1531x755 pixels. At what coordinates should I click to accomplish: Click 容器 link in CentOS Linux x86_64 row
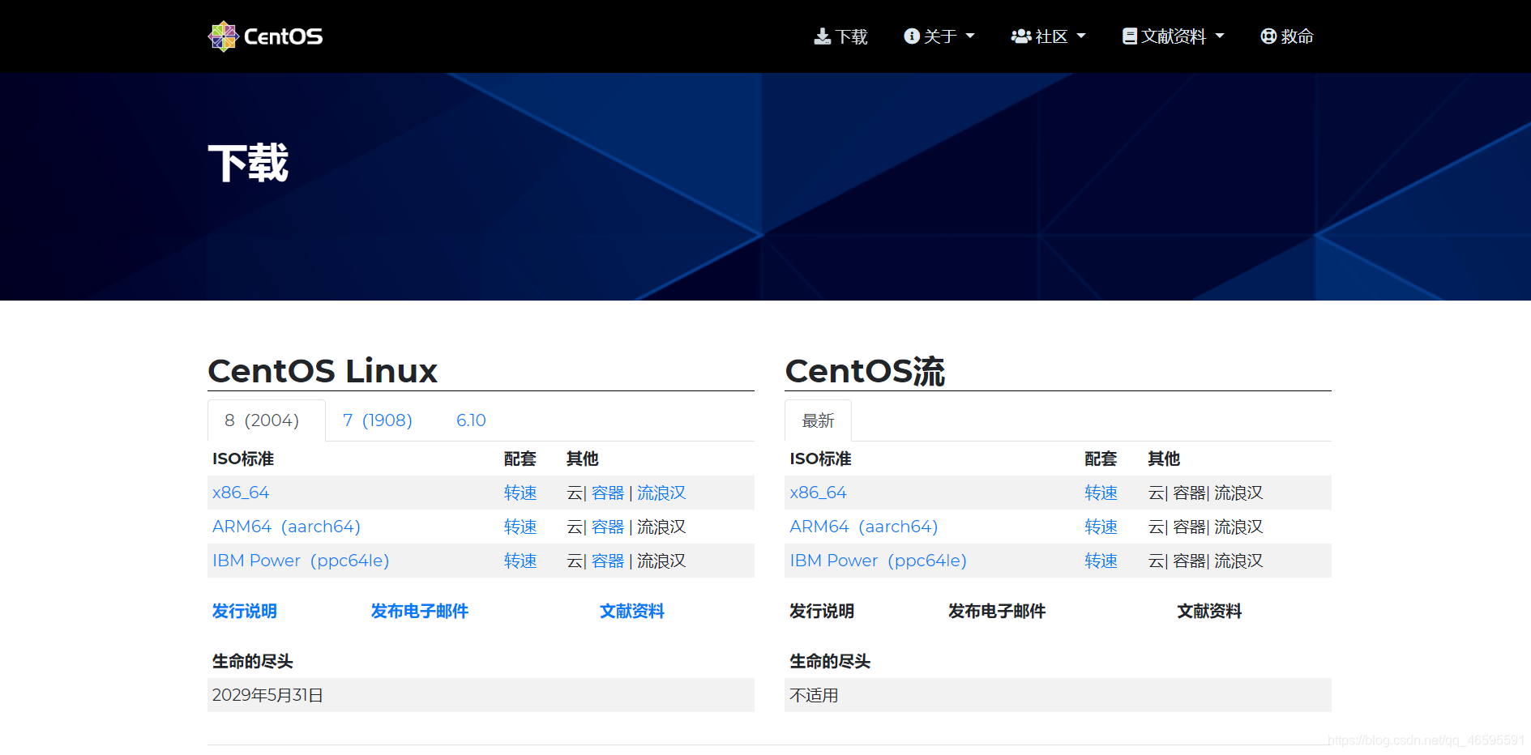[x=608, y=493]
